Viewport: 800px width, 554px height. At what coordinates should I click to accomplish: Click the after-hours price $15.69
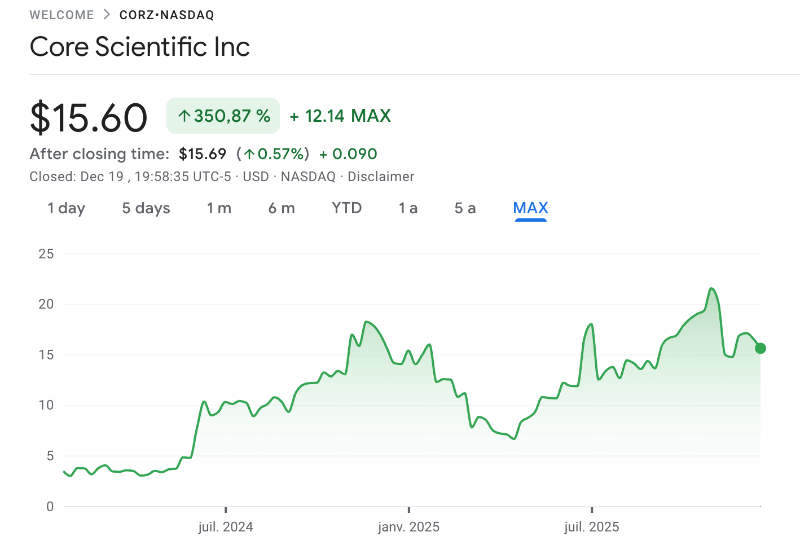point(203,154)
